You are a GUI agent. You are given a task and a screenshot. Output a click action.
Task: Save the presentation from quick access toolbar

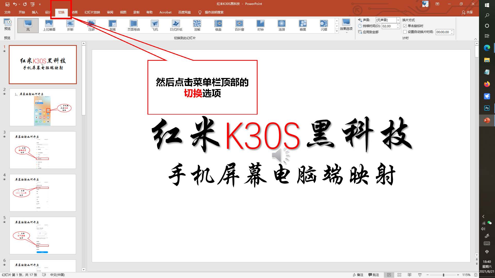pyautogui.click(x=7, y=4)
